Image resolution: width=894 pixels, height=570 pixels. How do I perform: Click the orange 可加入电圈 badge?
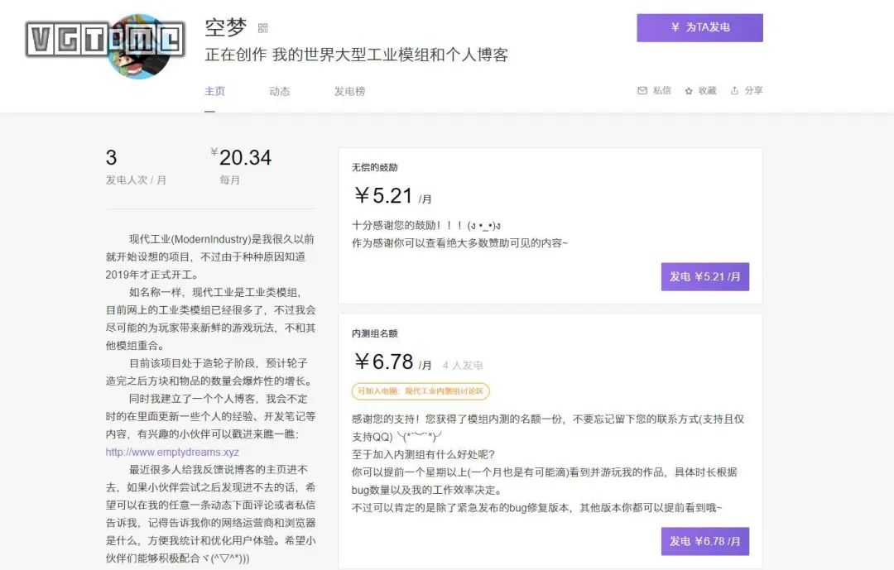point(421,391)
